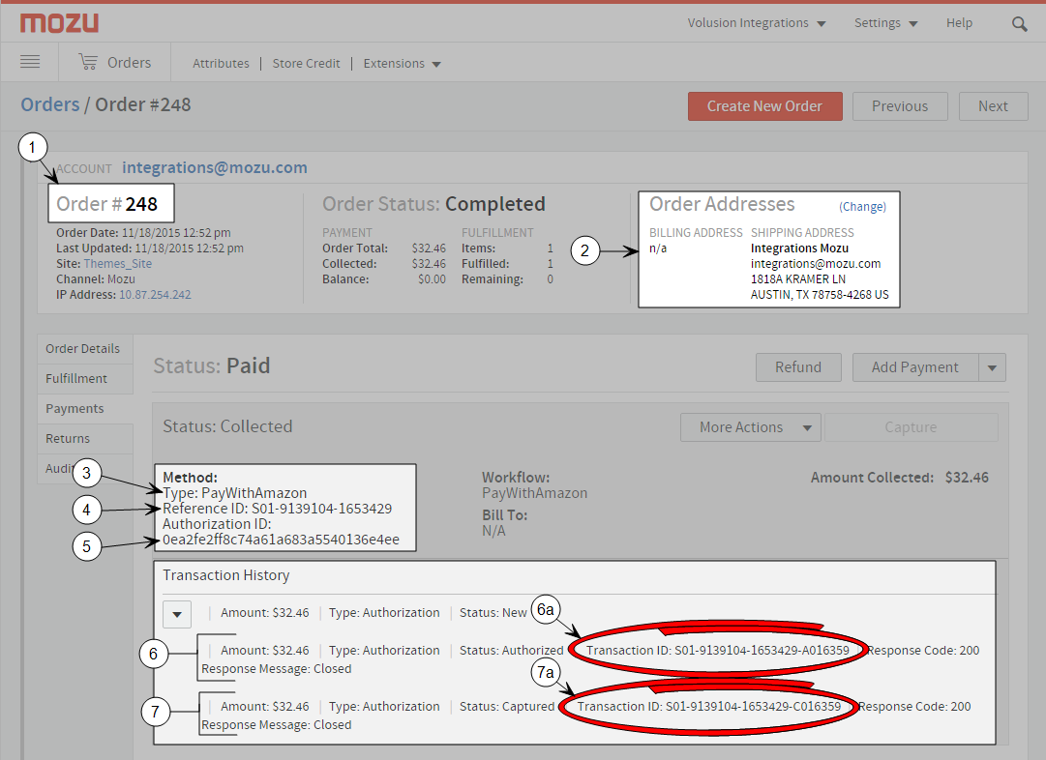Click the Orders label in the toolbar

[130, 63]
